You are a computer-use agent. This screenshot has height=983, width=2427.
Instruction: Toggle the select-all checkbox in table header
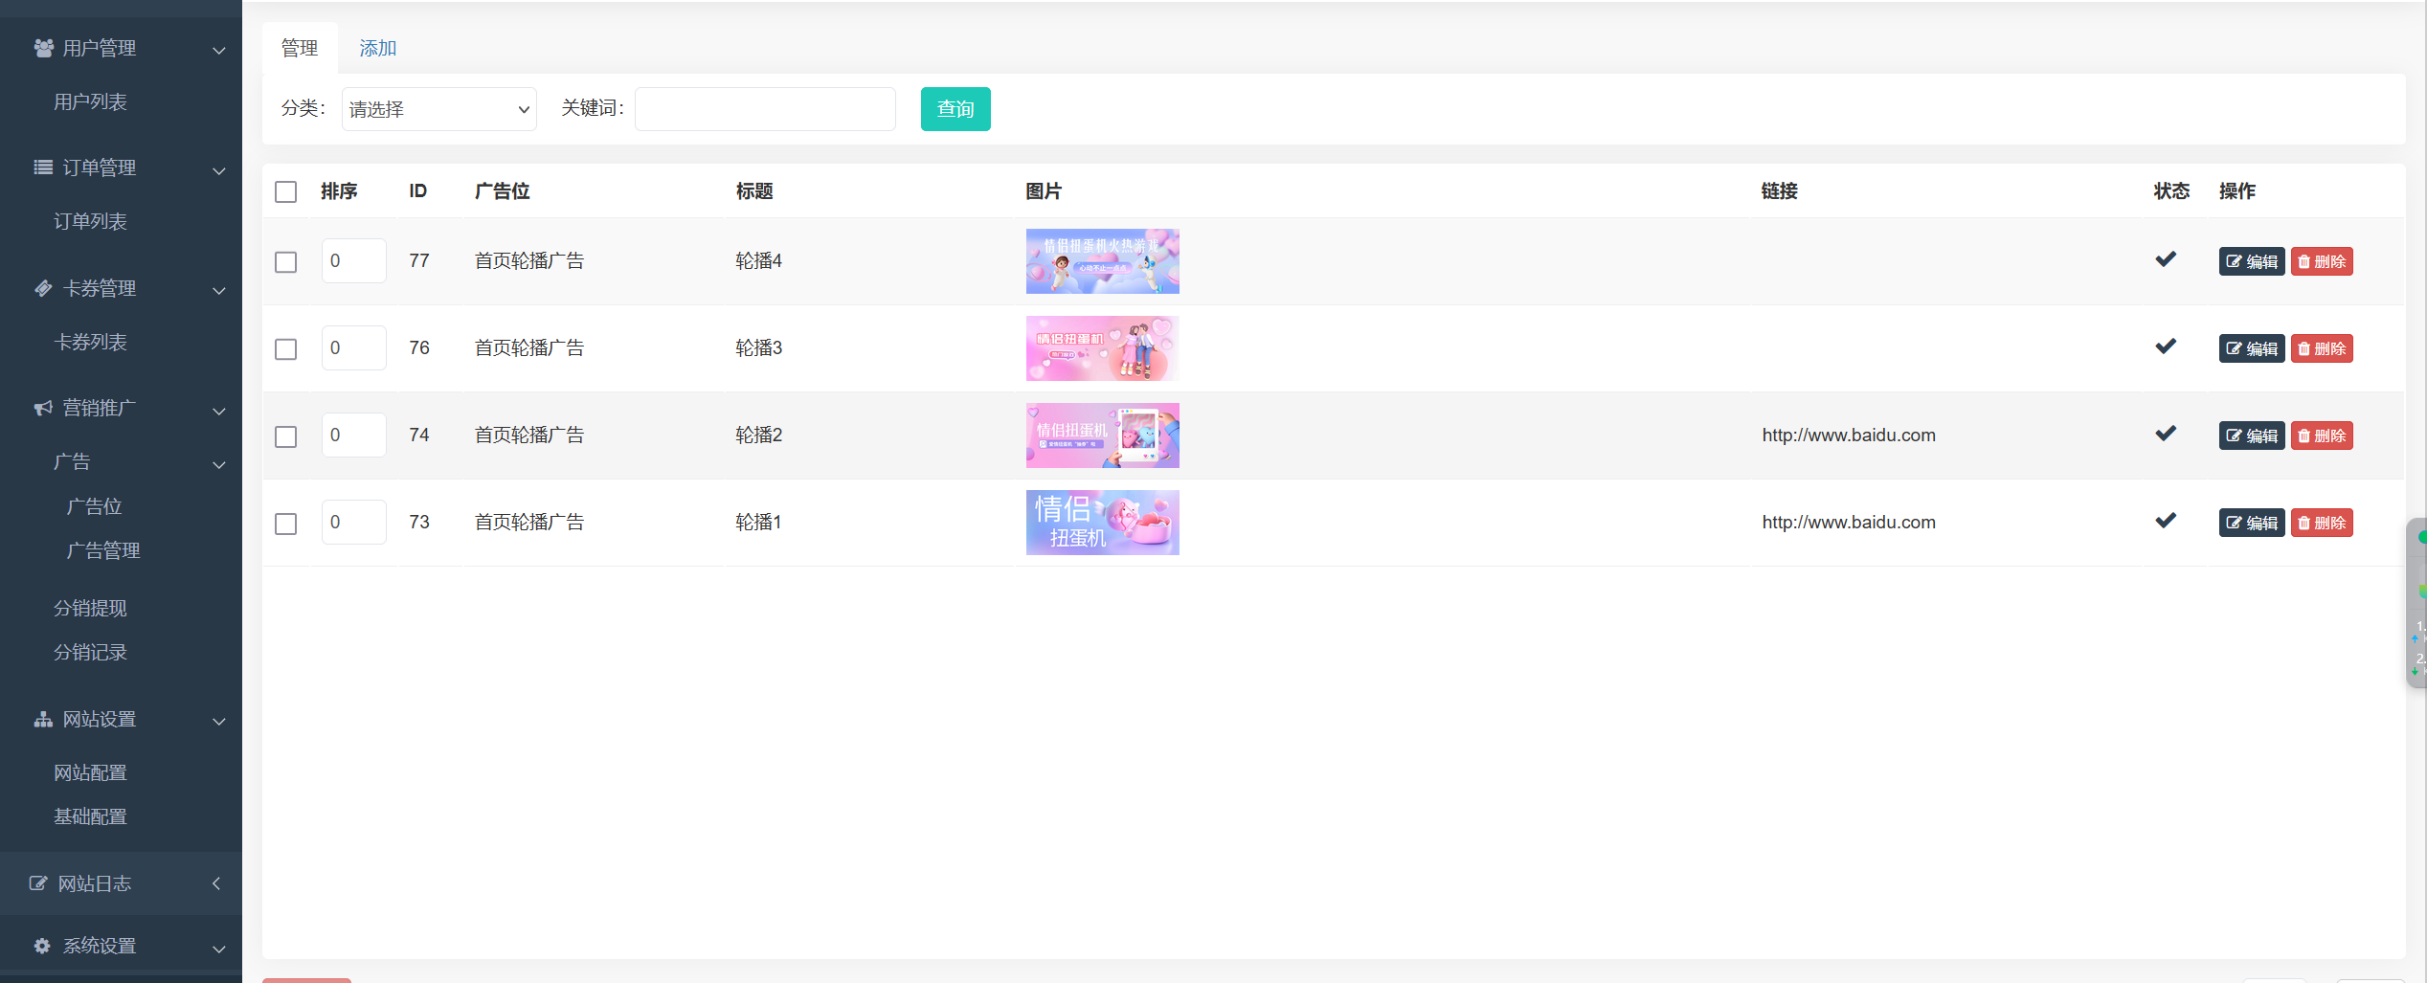coord(285,191)
